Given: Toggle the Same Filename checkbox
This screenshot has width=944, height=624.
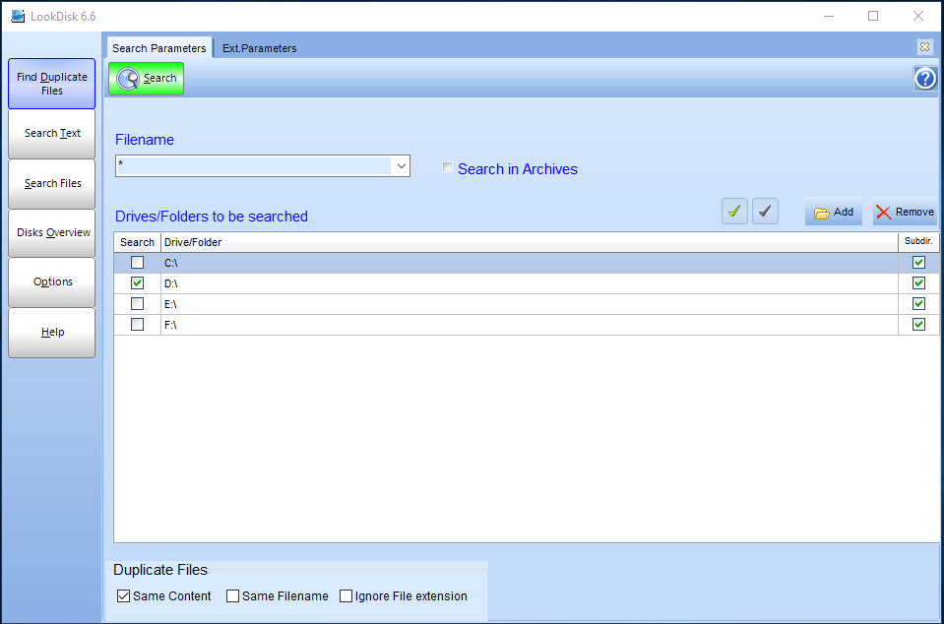Looking at the screenshot, I should [x=233, y=595].
